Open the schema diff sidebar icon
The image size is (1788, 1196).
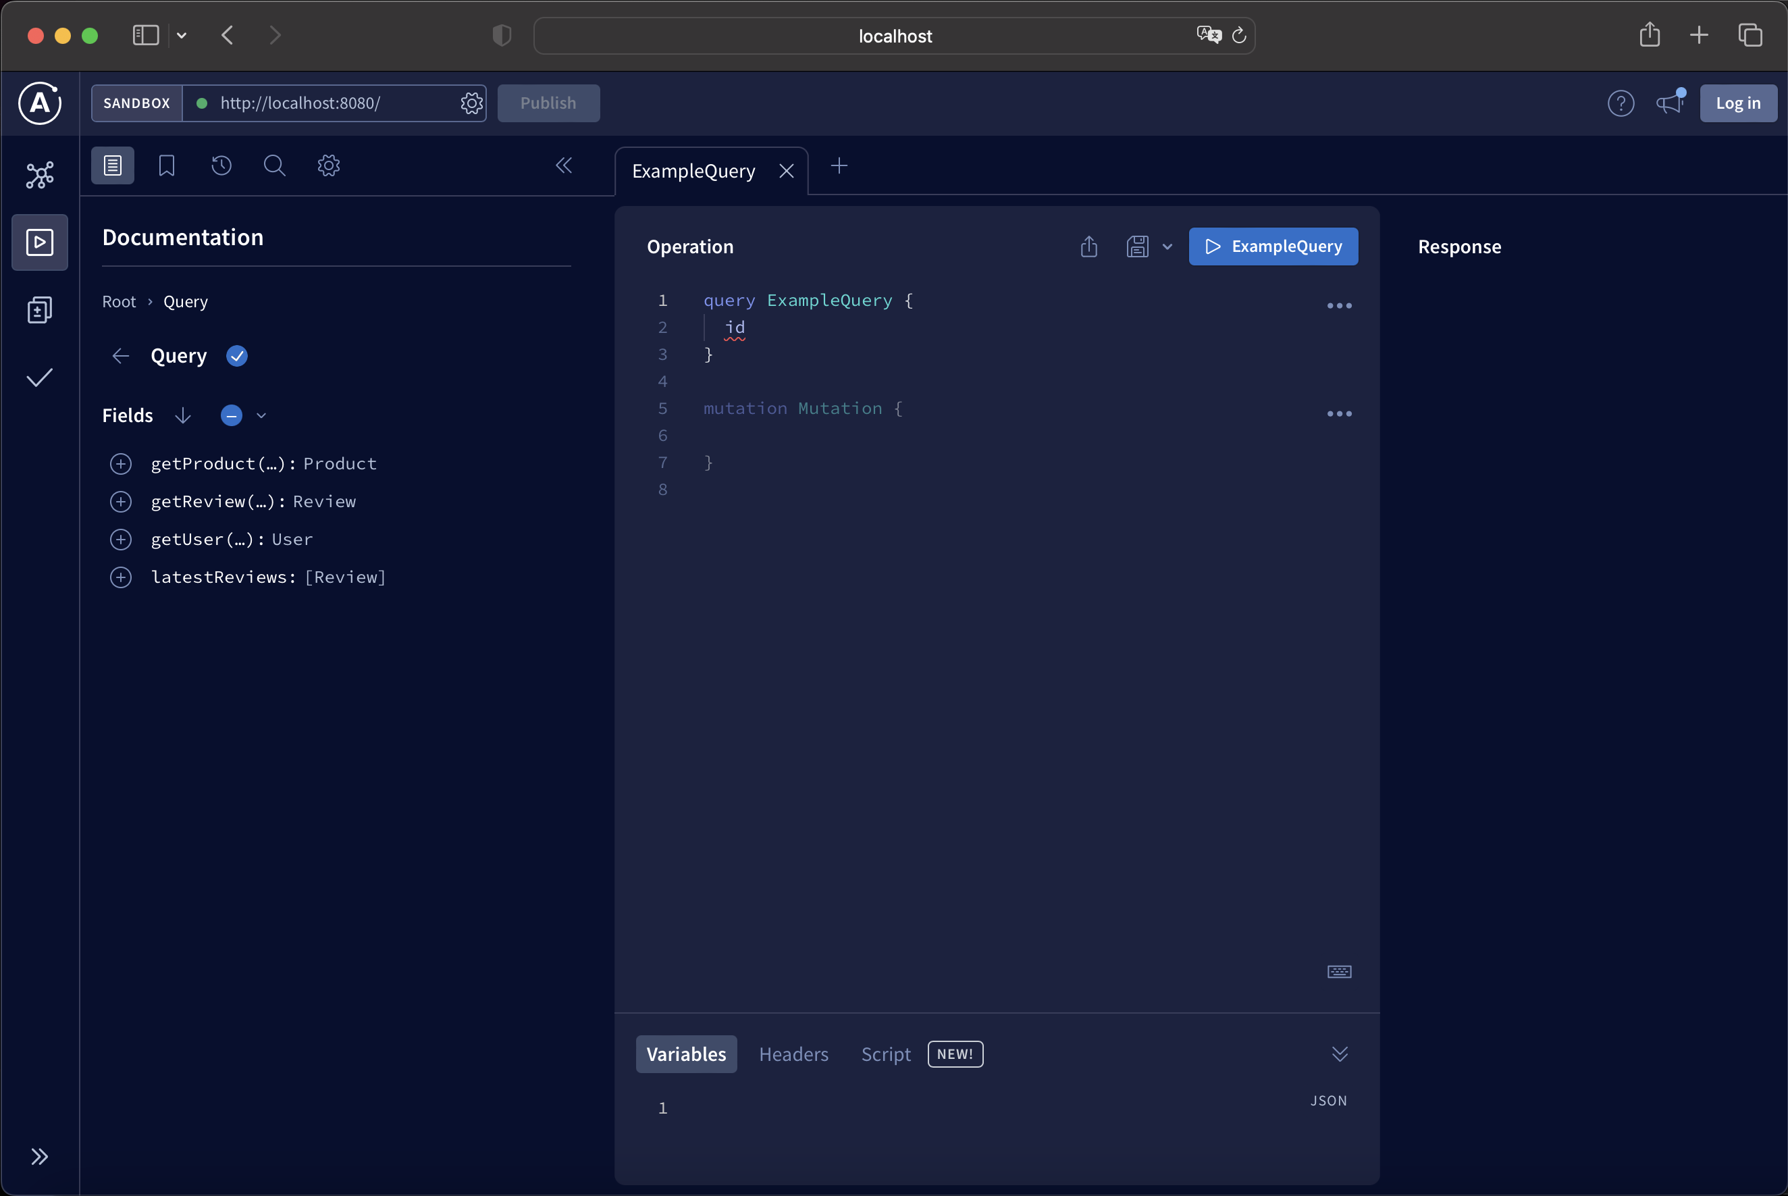pyautogui.click(x=40, y=310)
